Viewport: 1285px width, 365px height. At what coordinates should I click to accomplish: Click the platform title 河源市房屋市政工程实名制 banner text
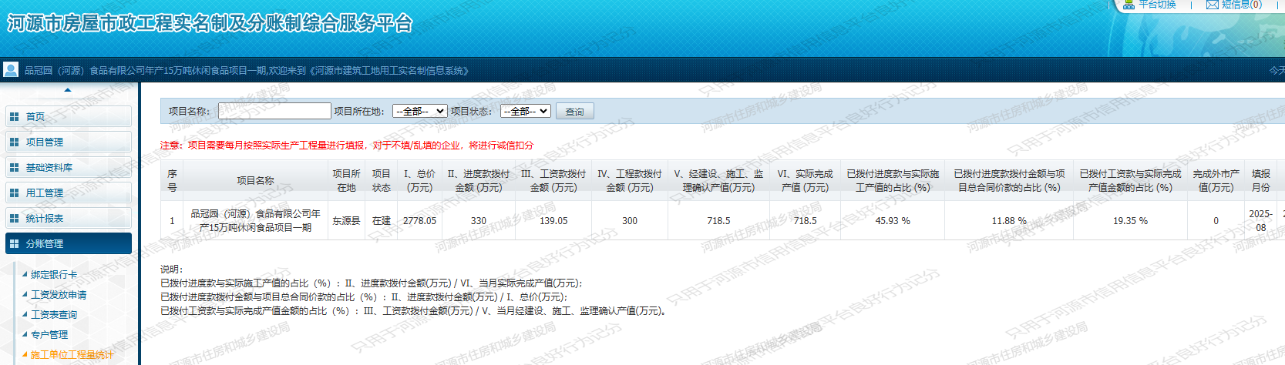tap(210, 23)
